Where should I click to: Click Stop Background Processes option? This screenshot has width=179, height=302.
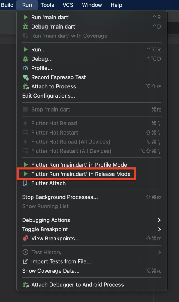pos(60,197)
